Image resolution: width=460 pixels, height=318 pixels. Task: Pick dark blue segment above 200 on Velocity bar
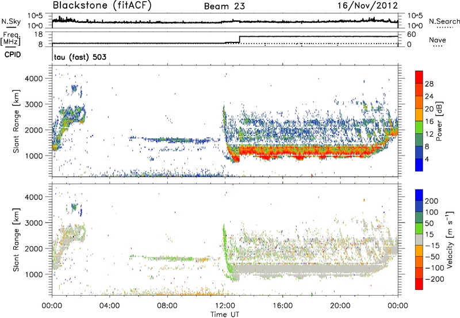point(419,195)
